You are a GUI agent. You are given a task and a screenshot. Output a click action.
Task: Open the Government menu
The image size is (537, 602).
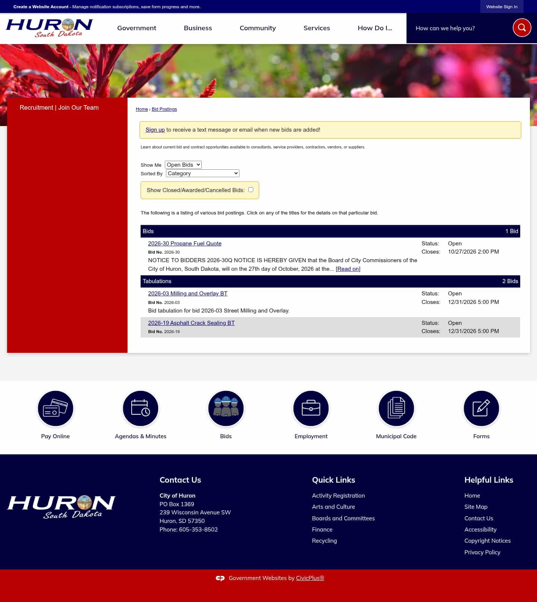pos(136,28)
